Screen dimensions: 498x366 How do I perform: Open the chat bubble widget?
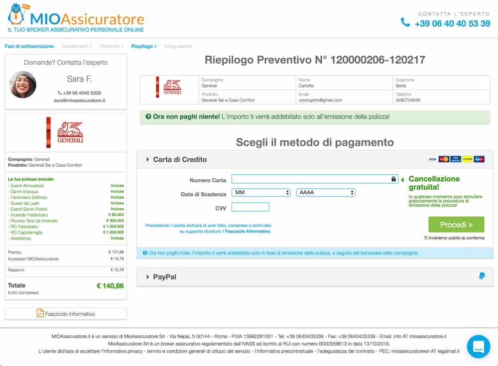[x=478, y=346]
